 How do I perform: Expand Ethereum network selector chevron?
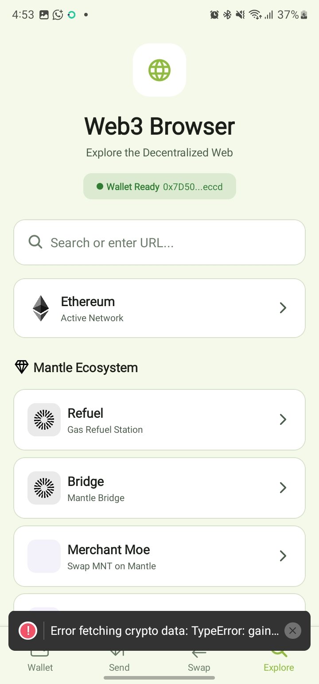pos(283,308)
